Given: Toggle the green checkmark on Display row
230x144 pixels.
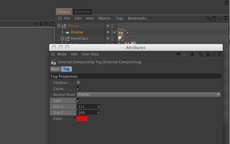Looking at the screenshot, I should 115,32.
